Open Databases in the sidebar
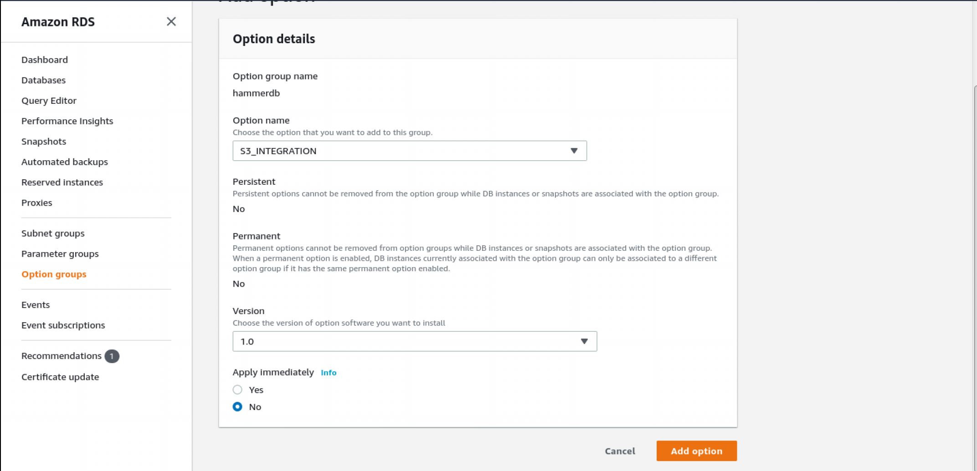Image resolution: width=977 pixels, height=471 pixels. (43, 80)
